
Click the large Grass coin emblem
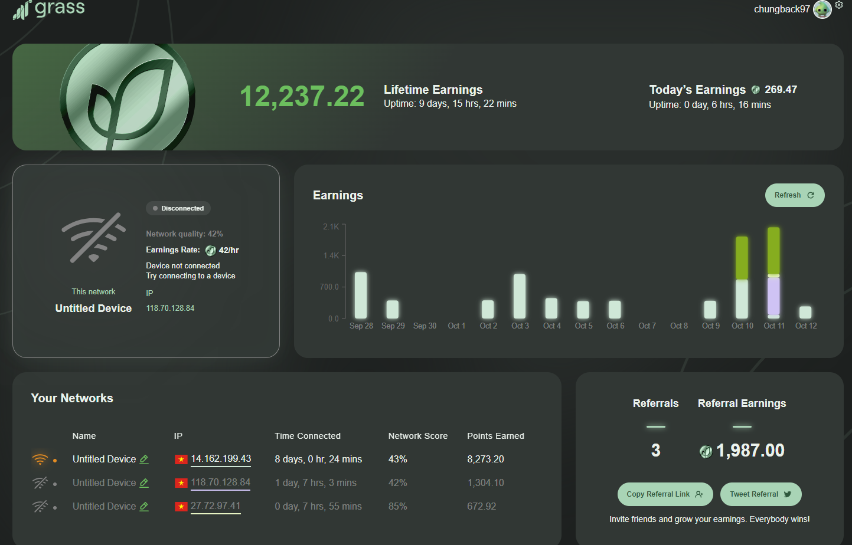[127, 97]
